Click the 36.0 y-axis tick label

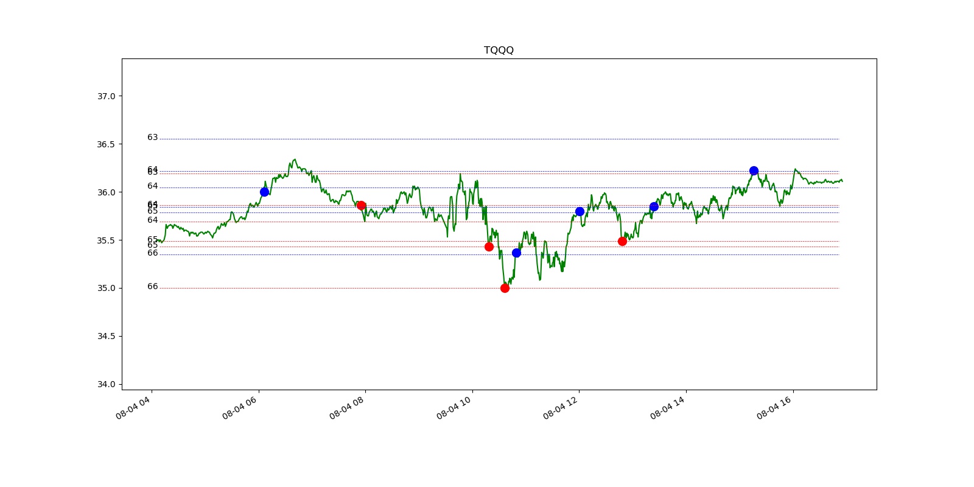[x=106, y=192]
